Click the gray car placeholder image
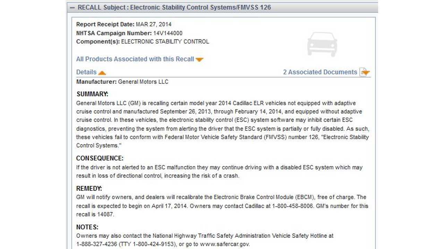The image size is (444, 249). coord(322,44)
